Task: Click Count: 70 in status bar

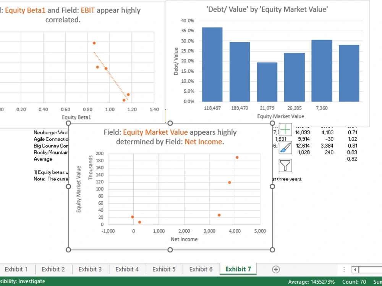Action: point(354,282)
